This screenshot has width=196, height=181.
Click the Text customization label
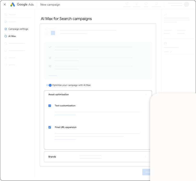coord(65,106)
